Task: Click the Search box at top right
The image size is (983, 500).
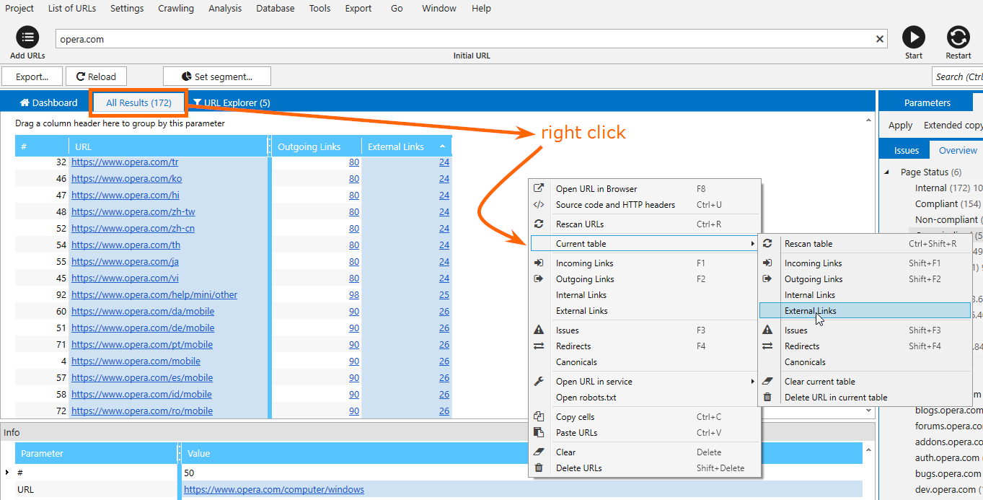Action: 958,76
